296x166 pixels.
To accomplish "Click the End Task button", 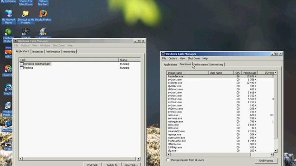I will click(x=92, y=165).
